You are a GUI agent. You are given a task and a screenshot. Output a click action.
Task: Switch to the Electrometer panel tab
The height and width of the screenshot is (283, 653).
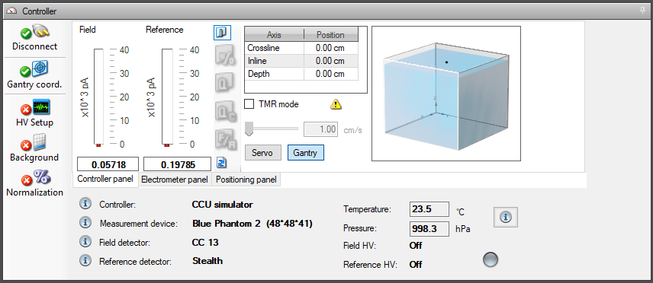[175, 180]
